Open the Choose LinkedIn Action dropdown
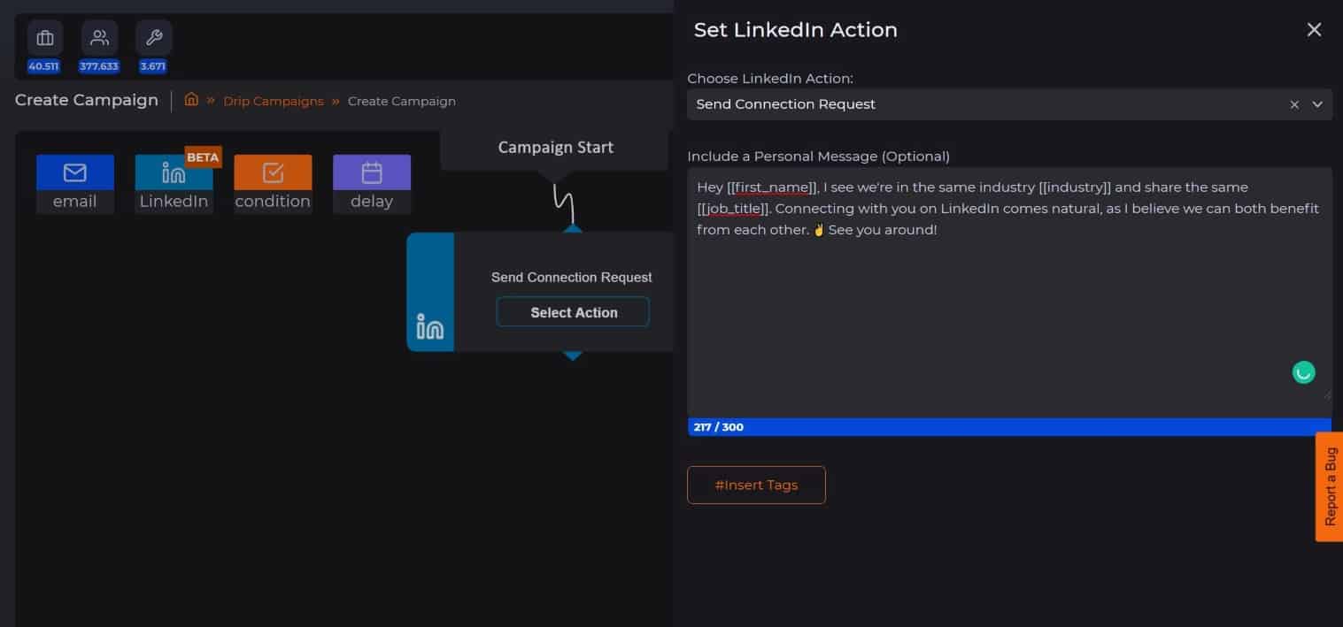Viewport: 1343px width, 627px height. click(983, 104)
